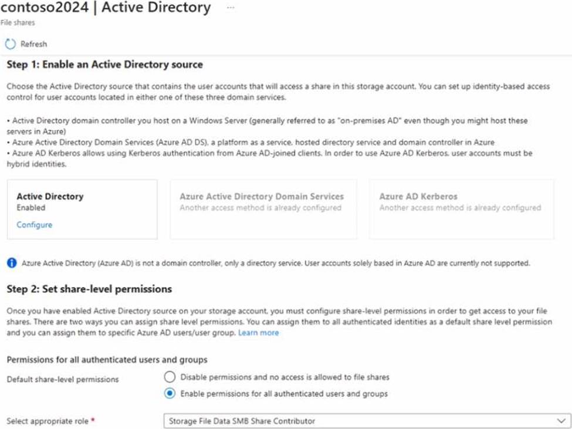Select Disable permissions radio button
Screen dimensions: 572x429
click(170, 377)
